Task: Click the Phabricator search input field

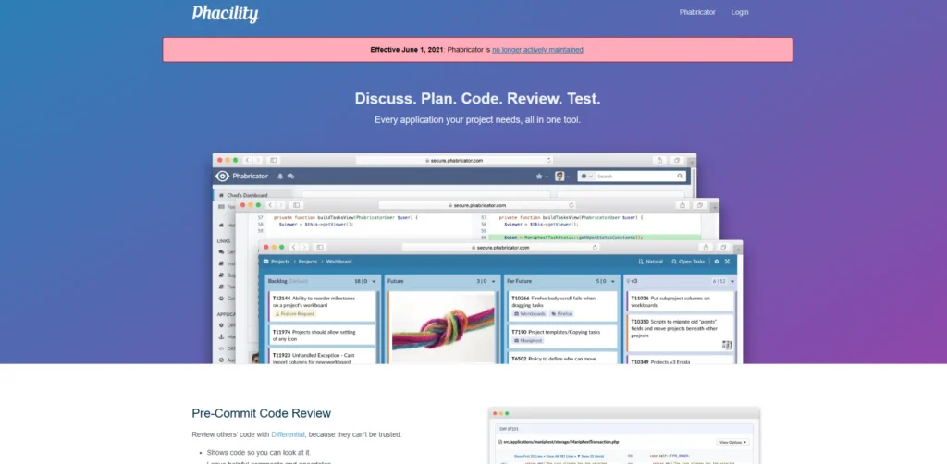Action: 635,177
